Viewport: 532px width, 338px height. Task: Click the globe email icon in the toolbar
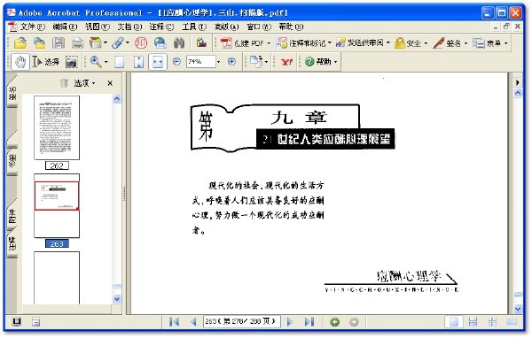160,43
